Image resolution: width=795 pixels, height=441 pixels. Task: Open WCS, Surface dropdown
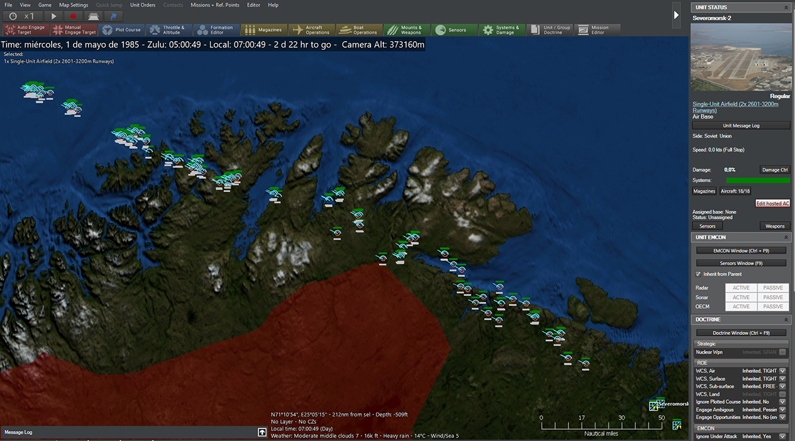(782, 379)
